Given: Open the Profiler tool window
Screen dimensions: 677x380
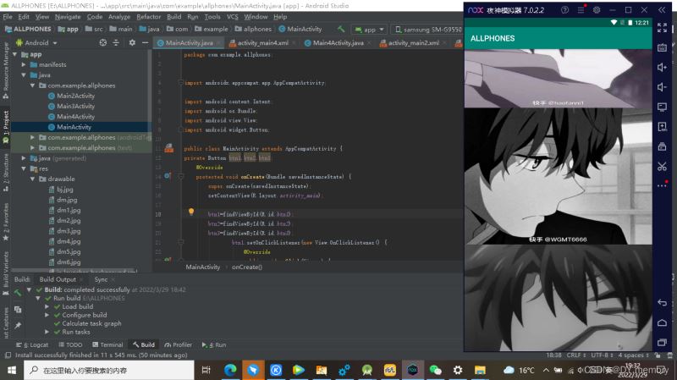Looking at the screenshot, I should coord(178,344).
